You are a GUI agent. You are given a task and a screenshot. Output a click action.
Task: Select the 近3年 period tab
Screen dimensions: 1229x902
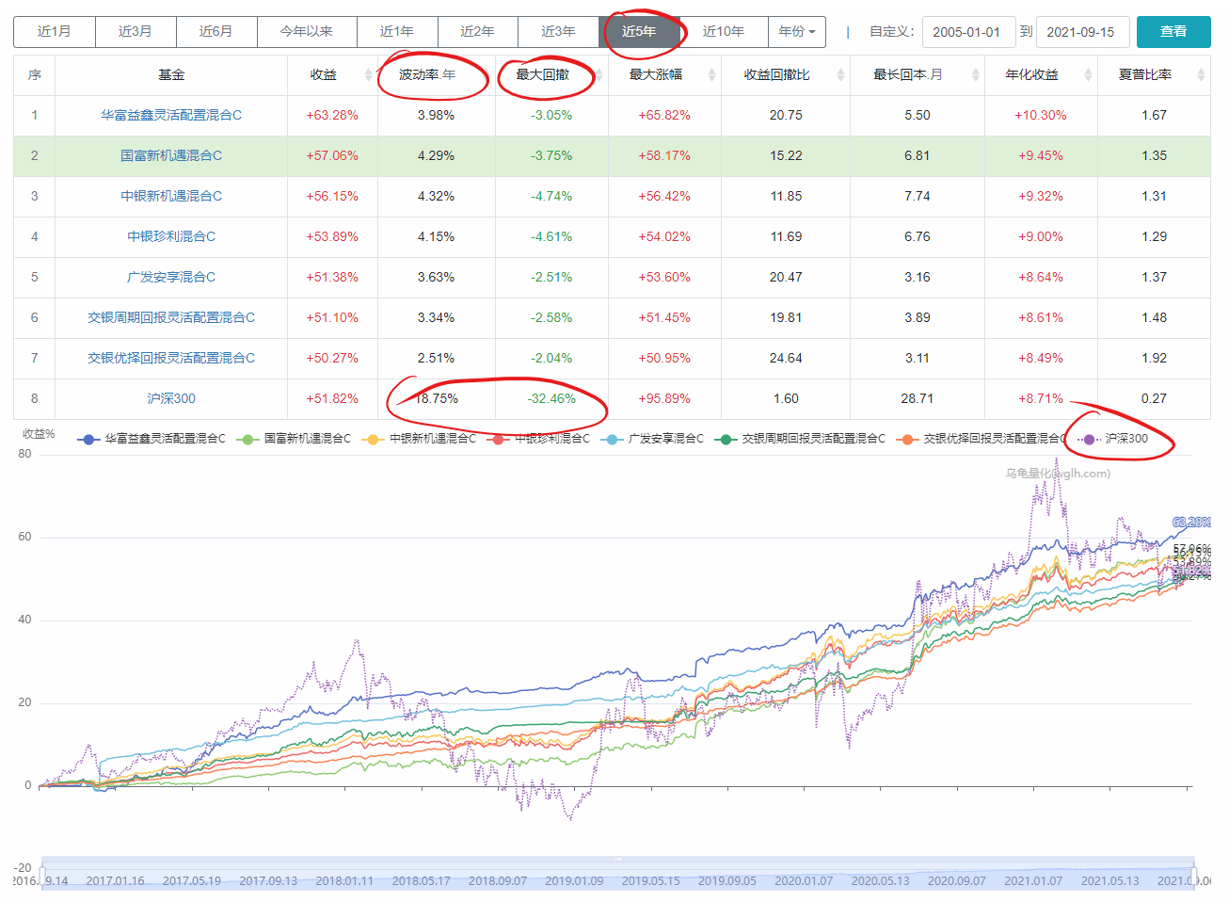pyautogui.click(x=559, y=31)
